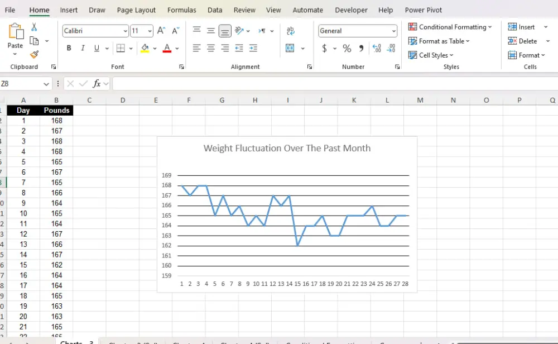The height and width of the screenshot is (344, 558).
Task: Open Conditional Formatting options
Action: pyautogui.click(x=450, y=26)
